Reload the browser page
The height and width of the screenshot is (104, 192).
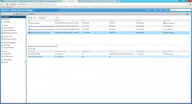(x=7, y=4)
